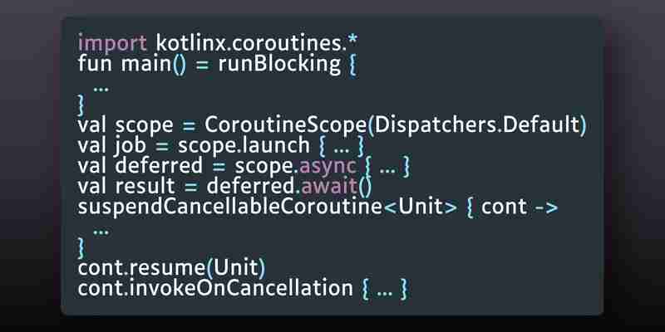Click the await call
Image resolution: width=665 pixels, height=332 pixels.
click(x=329, y=186)
